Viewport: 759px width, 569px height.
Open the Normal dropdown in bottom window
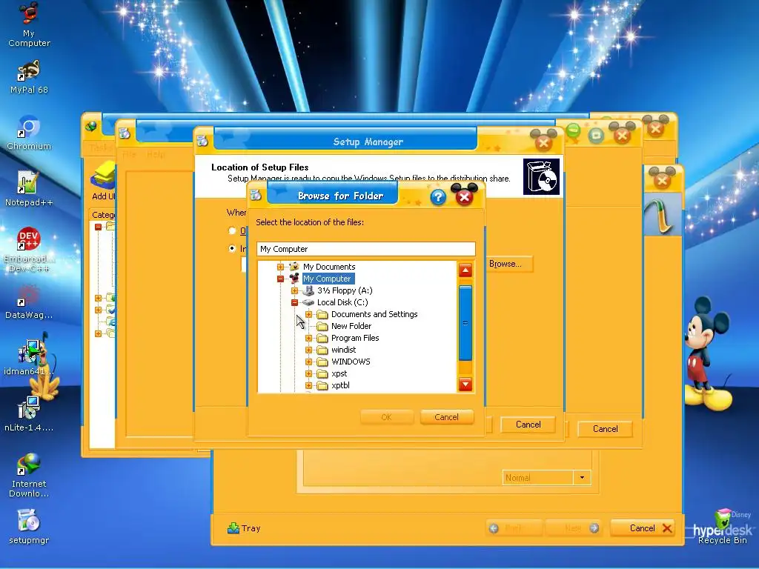pos(582,478)
